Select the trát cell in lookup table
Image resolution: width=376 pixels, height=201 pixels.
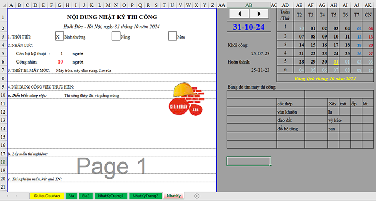tap(345, 103)
